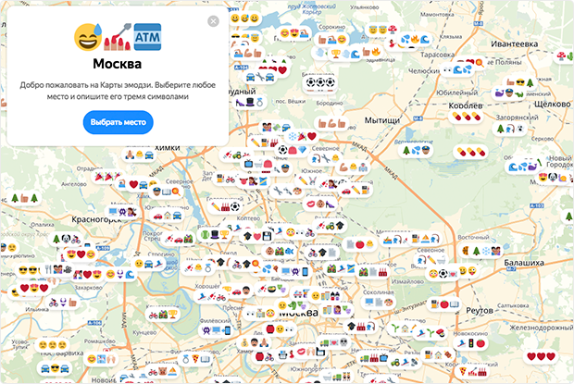Select the pizza, chart, factory marker
The width and height of the screenshot is (574, 384).
(x=472, y=372)
